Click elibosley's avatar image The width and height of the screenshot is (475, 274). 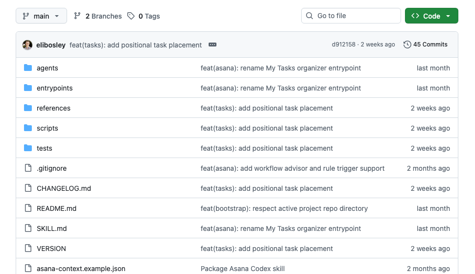[27, 45]
